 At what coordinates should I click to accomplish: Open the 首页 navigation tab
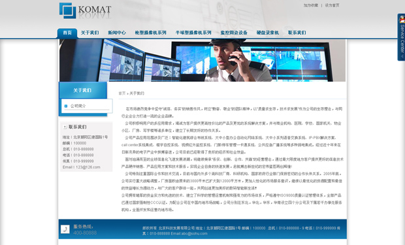point(67,33)
